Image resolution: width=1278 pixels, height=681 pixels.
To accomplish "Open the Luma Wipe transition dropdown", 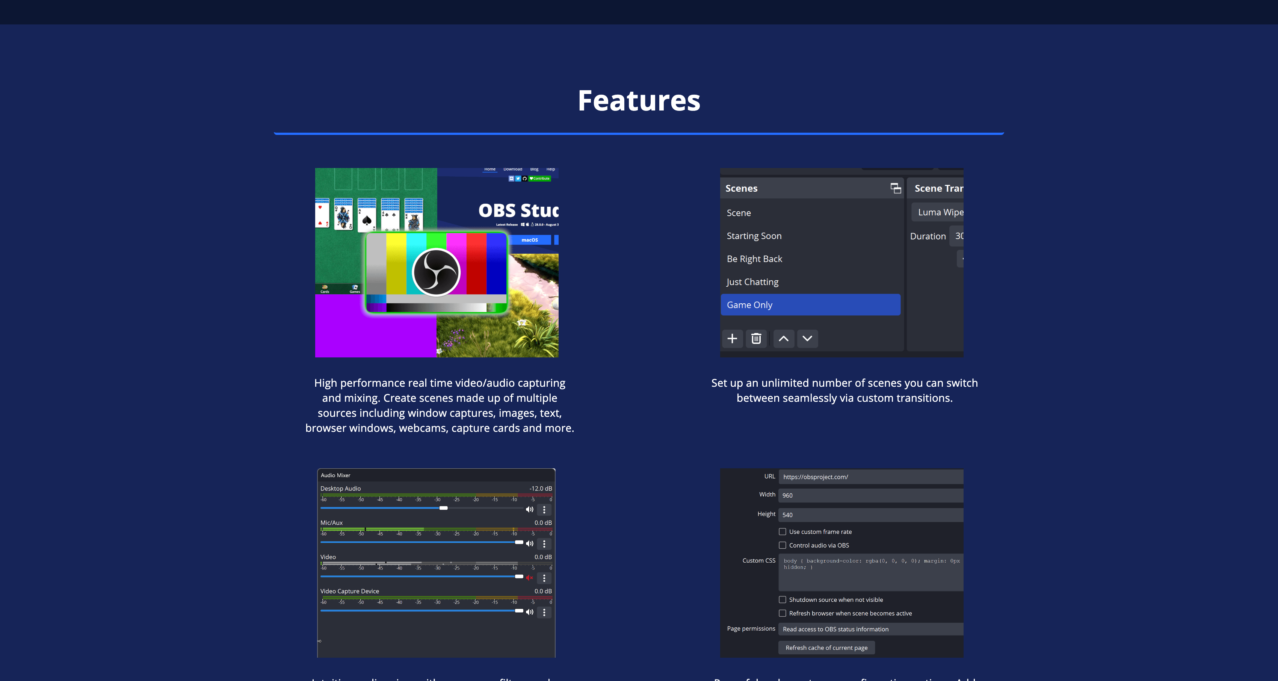I will [938, 212].
